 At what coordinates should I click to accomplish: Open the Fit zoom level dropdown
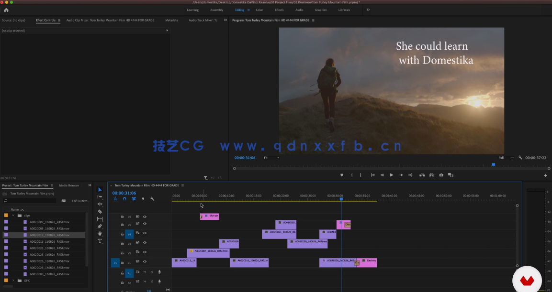[271, 158]
